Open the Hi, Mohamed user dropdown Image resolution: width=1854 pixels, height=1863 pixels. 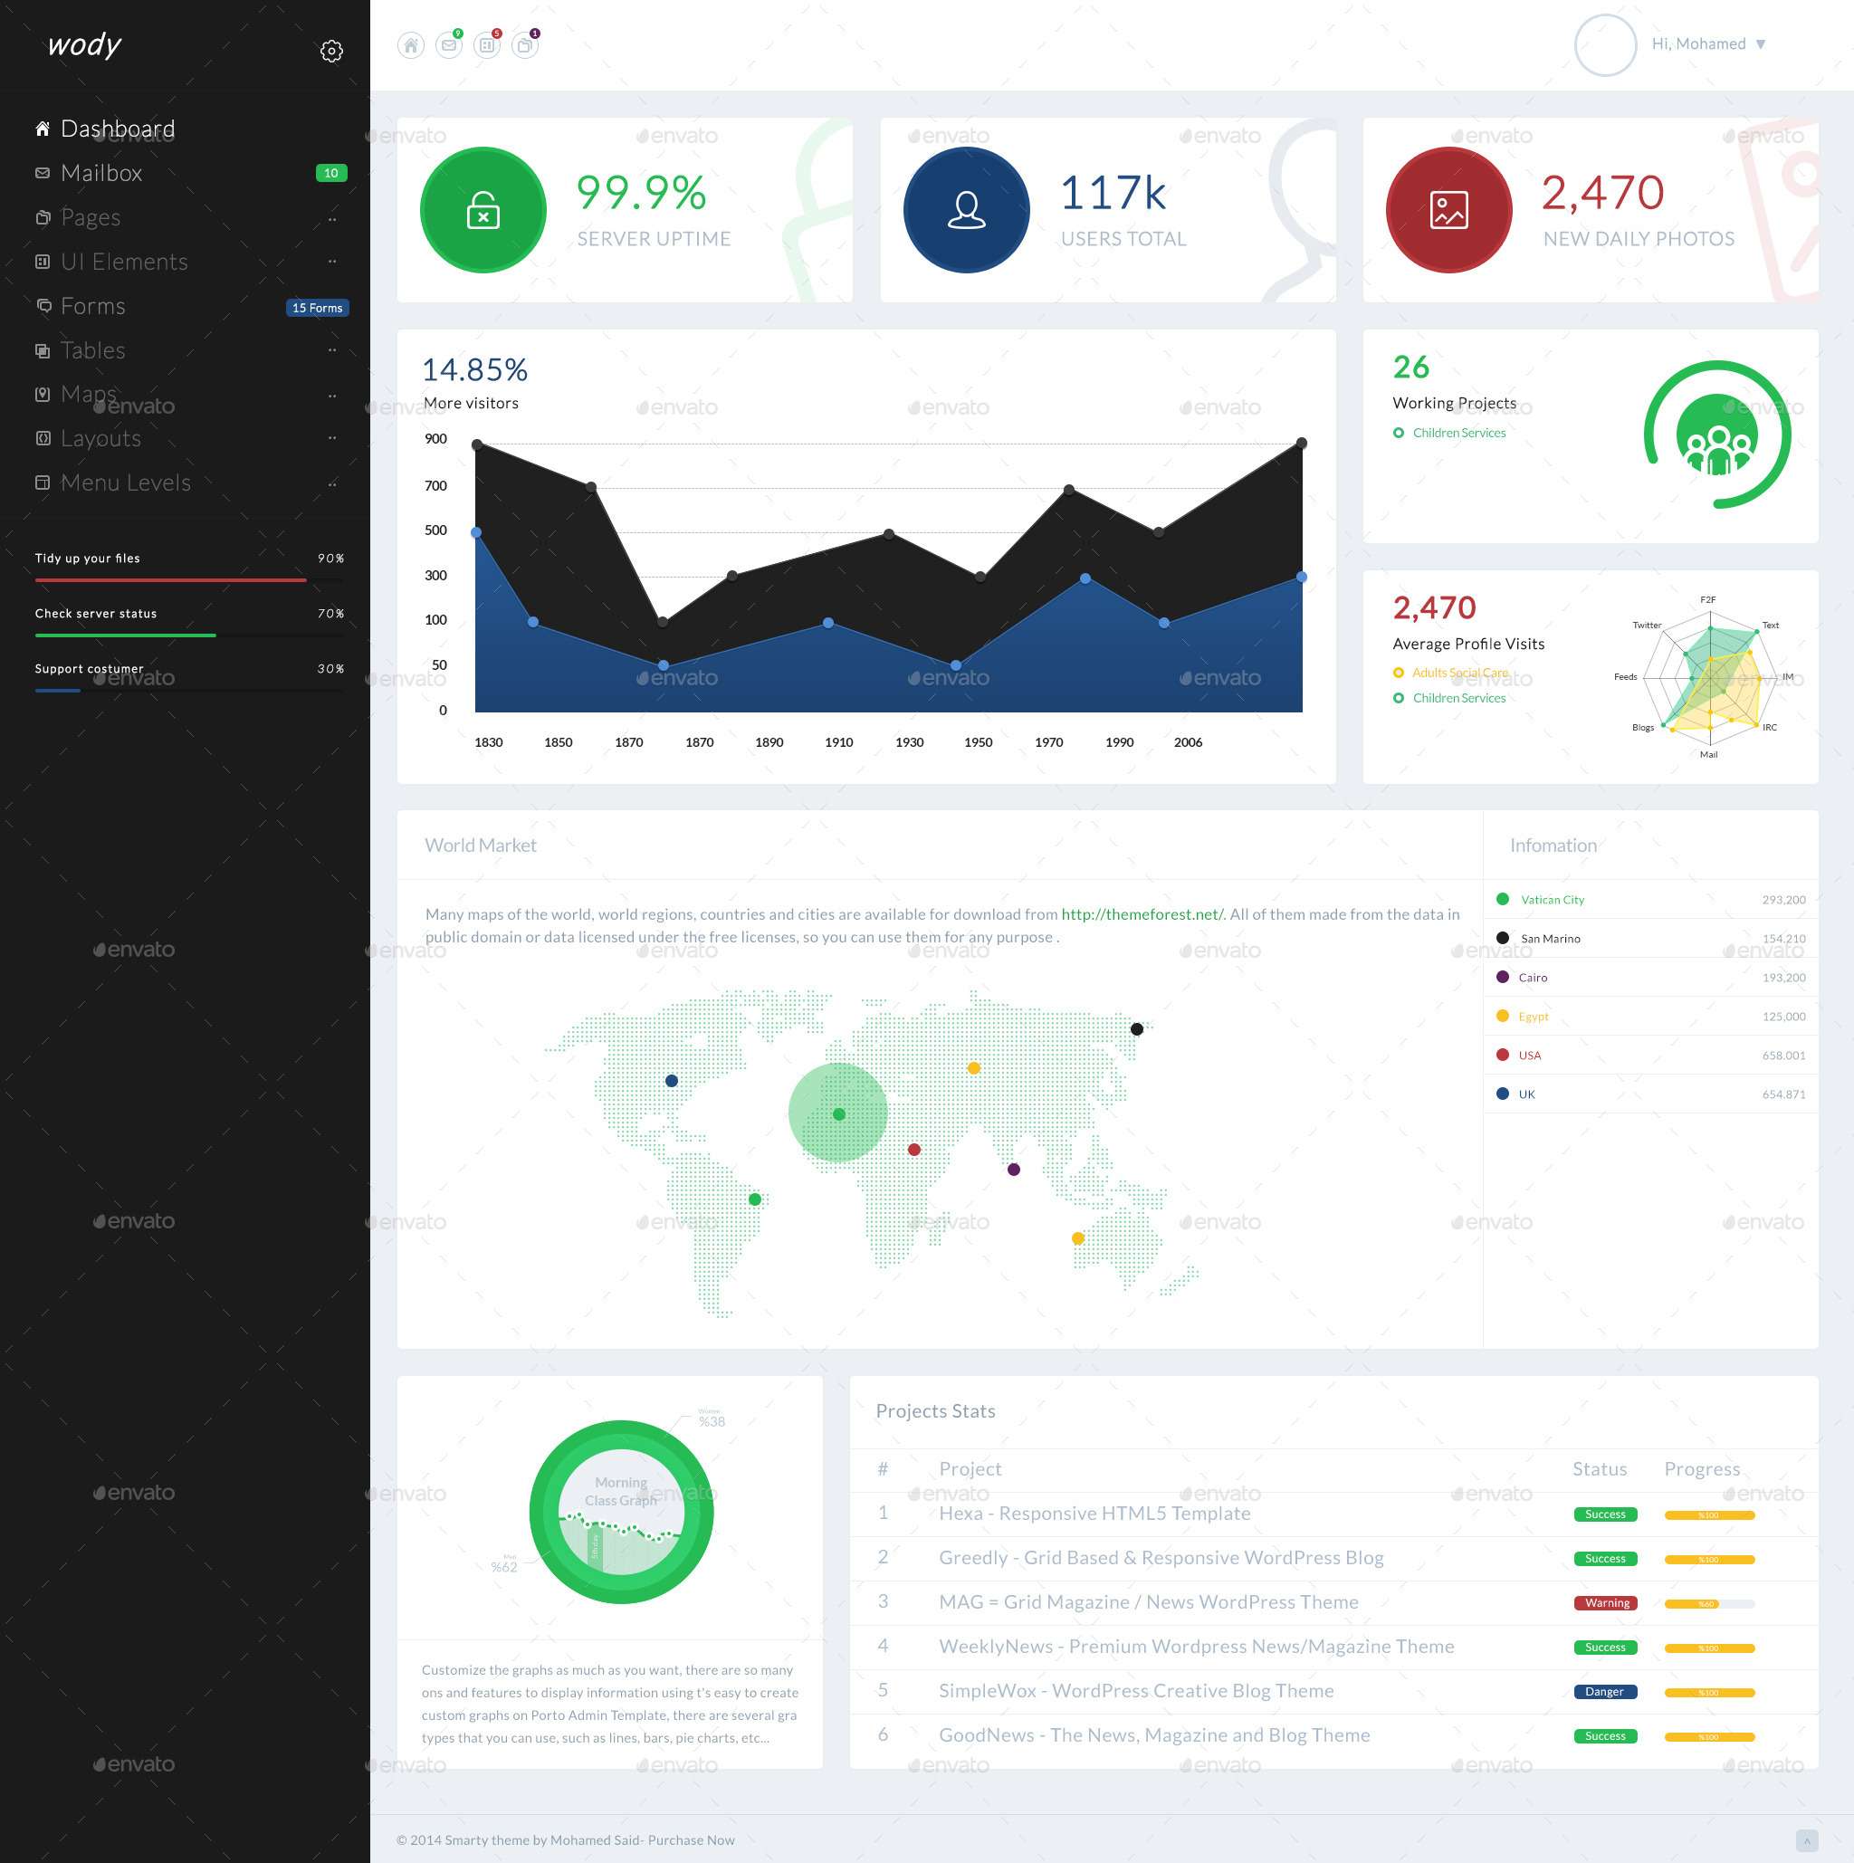click(1707, 44)
